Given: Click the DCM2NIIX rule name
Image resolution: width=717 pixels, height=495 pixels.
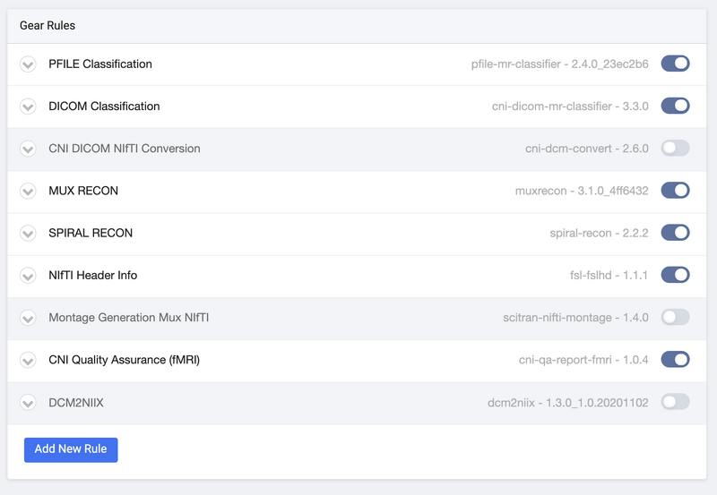Looking at the screenshot, I should [x=76, y=403].
